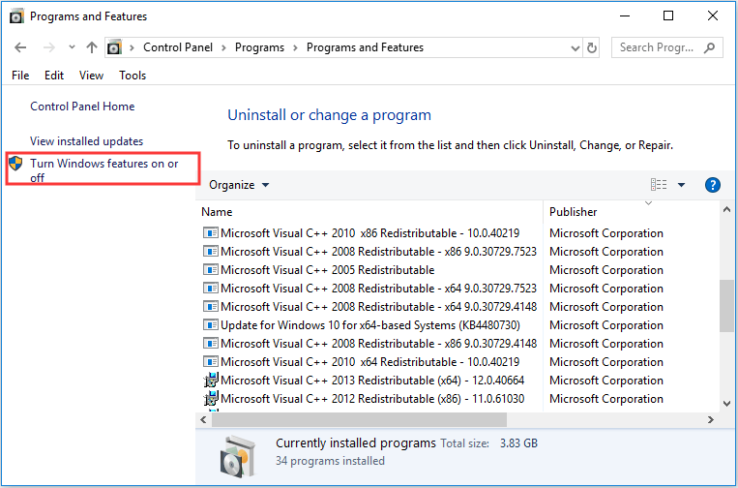Click the vertical scrollbar thumb

(x=726, y=306)
